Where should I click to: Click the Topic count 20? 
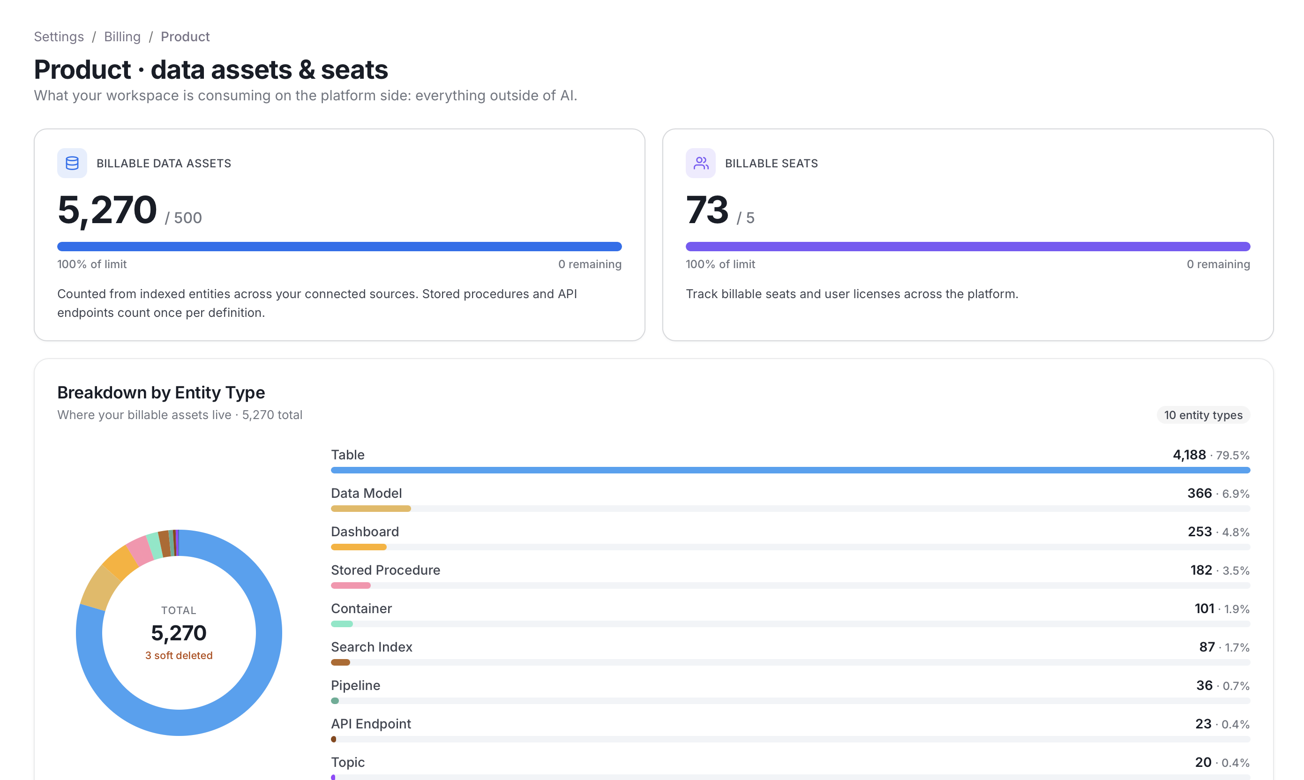coord(1203,762)
